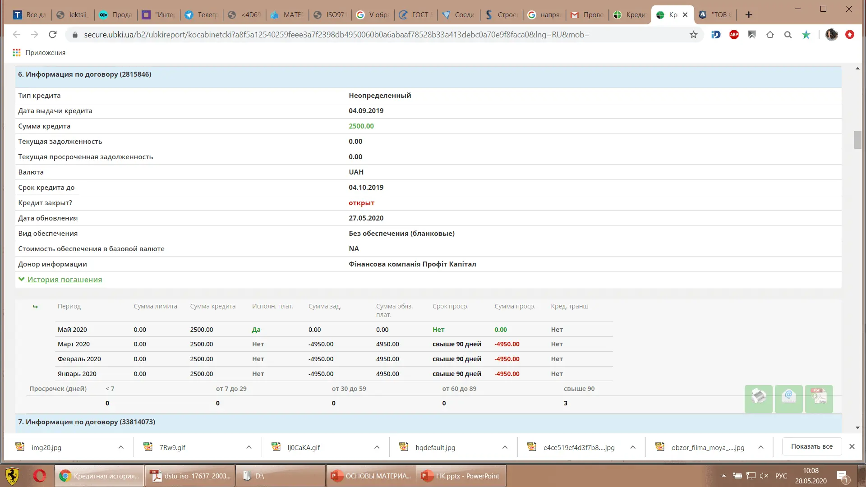The width and height of the screenshot is (866, 487).
Task: Open the Chrome profile avatar
Action: tap(831, 35)
